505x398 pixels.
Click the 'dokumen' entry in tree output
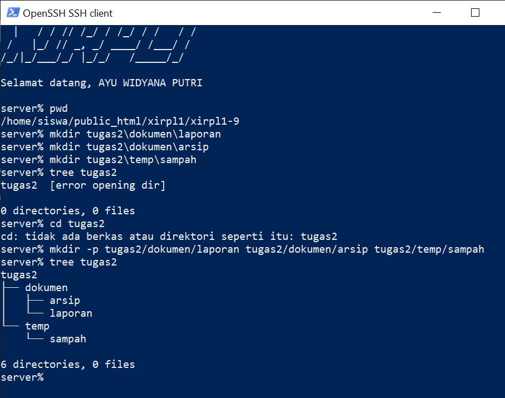pyautogui.click(x=46, y=288)
